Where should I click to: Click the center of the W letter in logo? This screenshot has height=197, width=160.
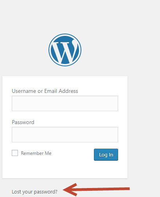pyautogui.click(x=65, y=51)
